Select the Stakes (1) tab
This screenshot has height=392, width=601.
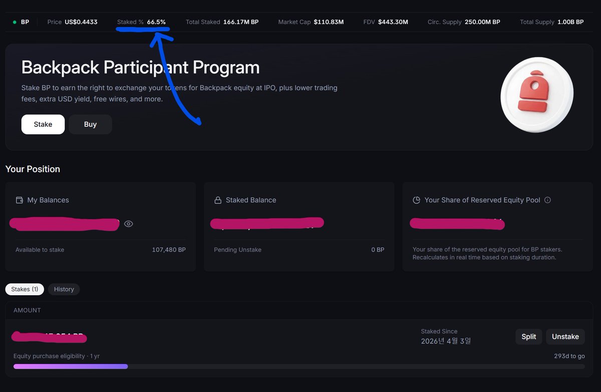(x=25, y=289)
